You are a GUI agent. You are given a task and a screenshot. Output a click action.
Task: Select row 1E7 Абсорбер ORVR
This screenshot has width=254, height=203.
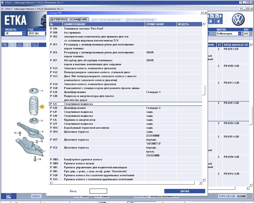click(x=125, y=62)
